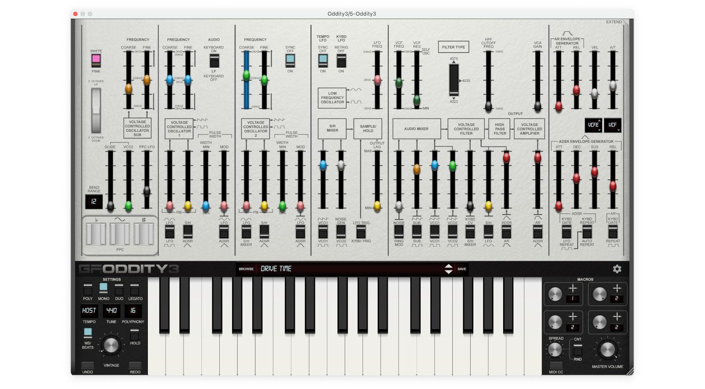Click the Filter Type selector switch

[x=454, y=80]
